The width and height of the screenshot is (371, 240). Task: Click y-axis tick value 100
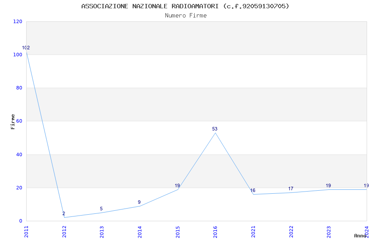pos(18,55)
